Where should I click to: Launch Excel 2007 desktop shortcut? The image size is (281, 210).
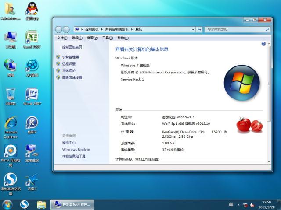point(32,40)
